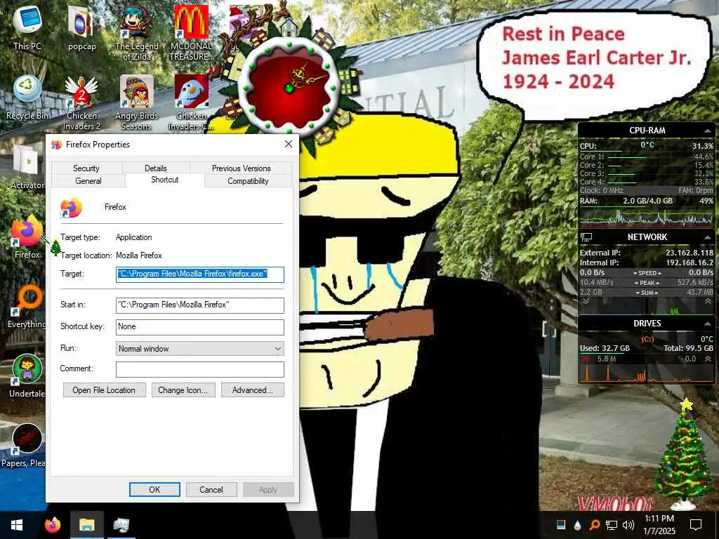Open the Action Center notifications icon
The image size is (719, 539).
pos(696,525)
